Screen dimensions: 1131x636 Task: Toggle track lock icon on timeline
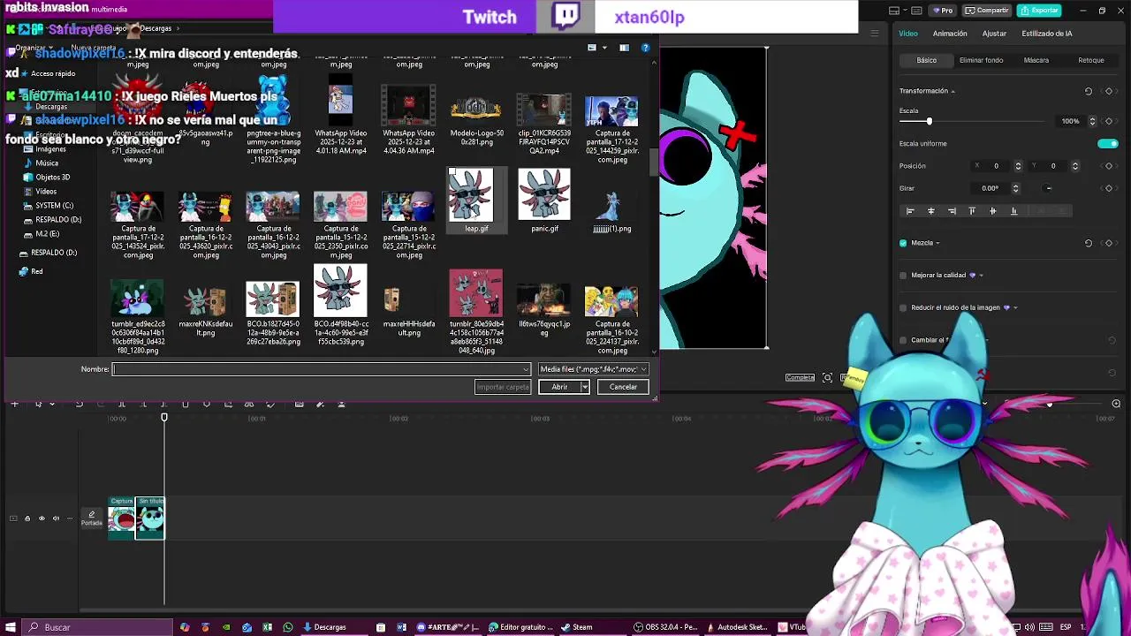[x=27, y=519]
